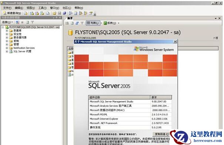Click the Disconnect icon in Object Explorer
This screenshot has width=224, height=145.
pos(17,22)
